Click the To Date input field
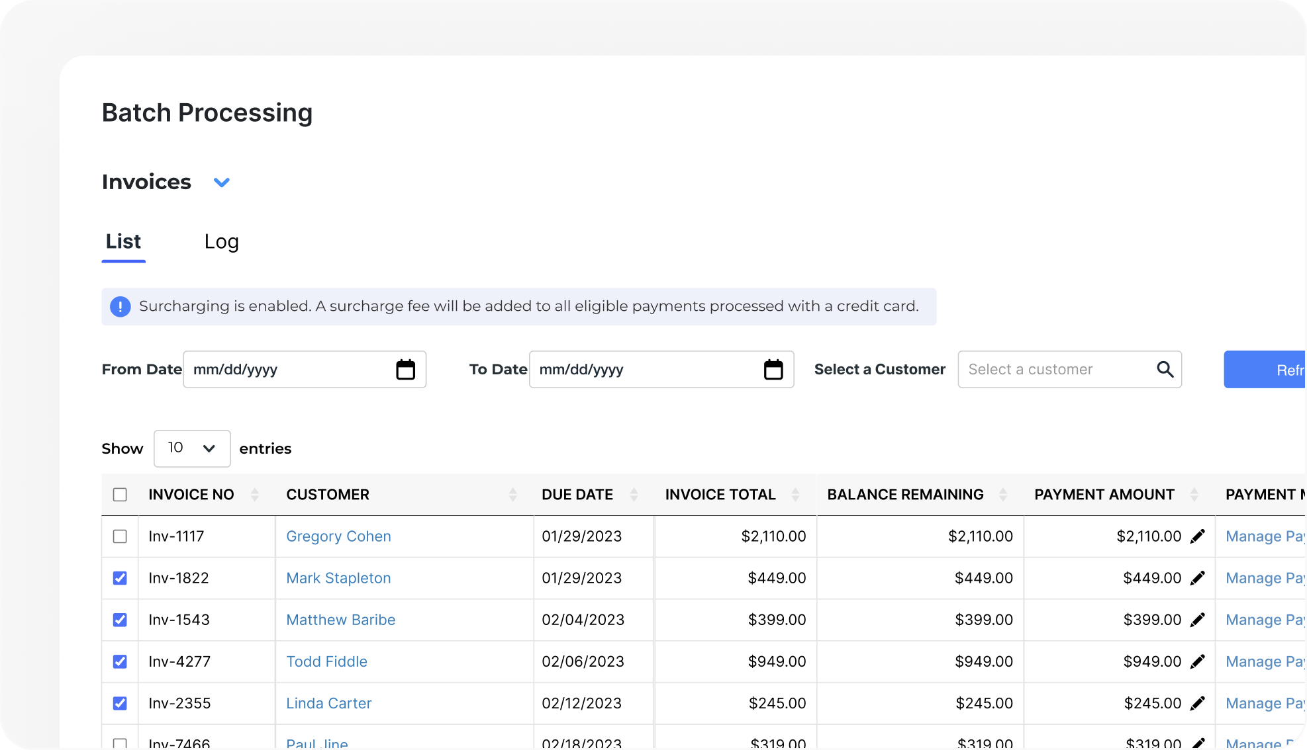The height and width of the screenshot is (750, 1307). tap(661, 370)
